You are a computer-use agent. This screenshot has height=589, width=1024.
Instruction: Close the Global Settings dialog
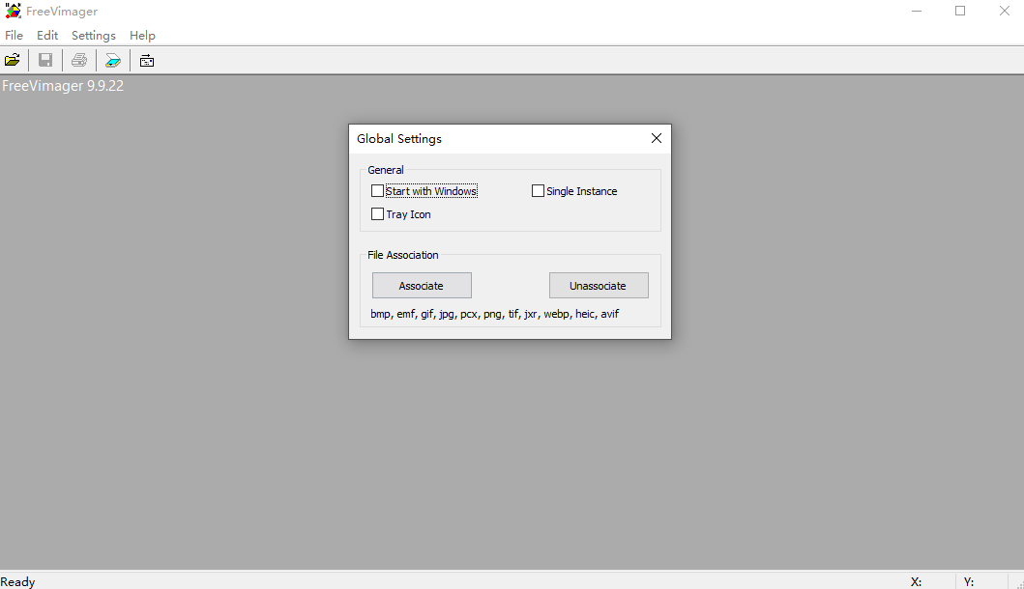click(657, 138)
